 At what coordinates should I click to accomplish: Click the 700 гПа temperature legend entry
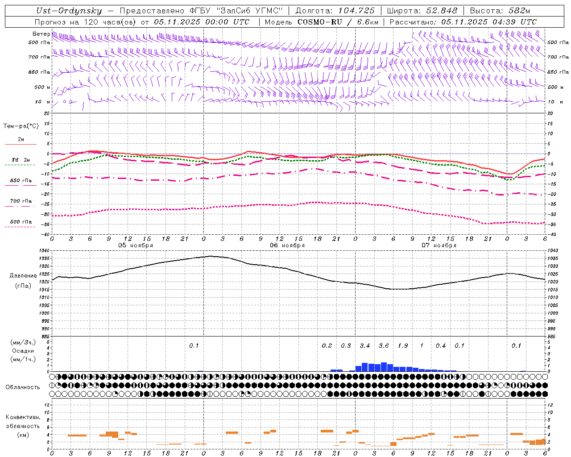click(21, 201)
